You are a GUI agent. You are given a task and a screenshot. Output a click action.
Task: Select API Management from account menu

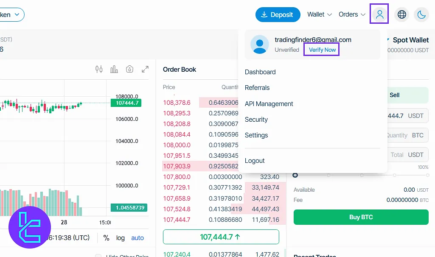click(269, 103)
